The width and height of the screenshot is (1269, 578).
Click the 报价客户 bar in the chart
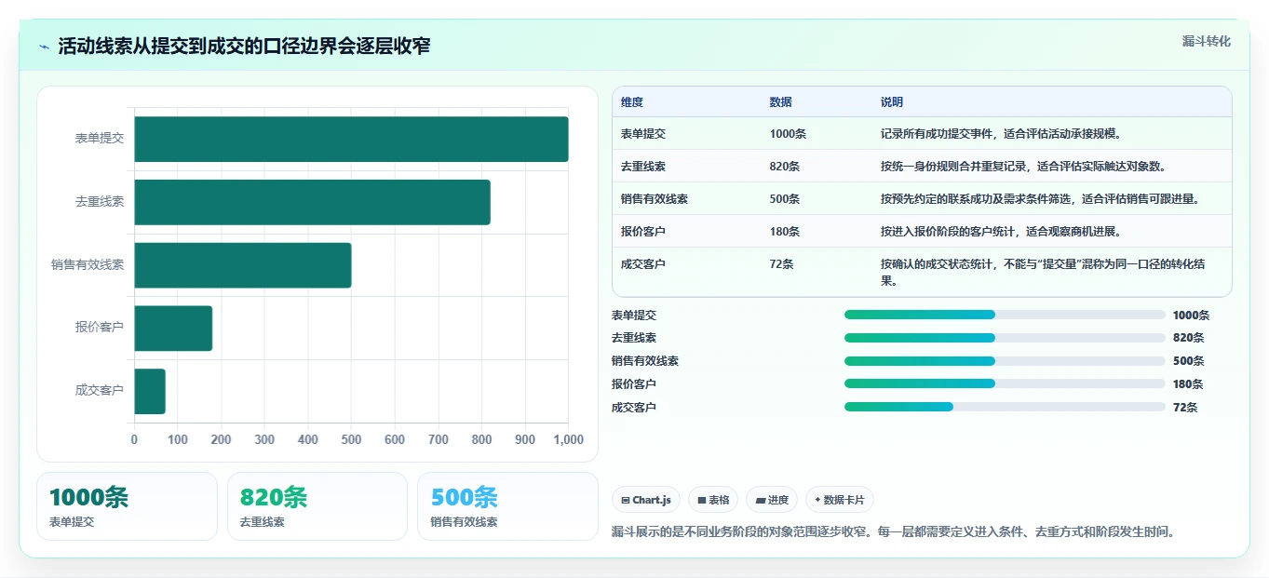pos(173,329)
